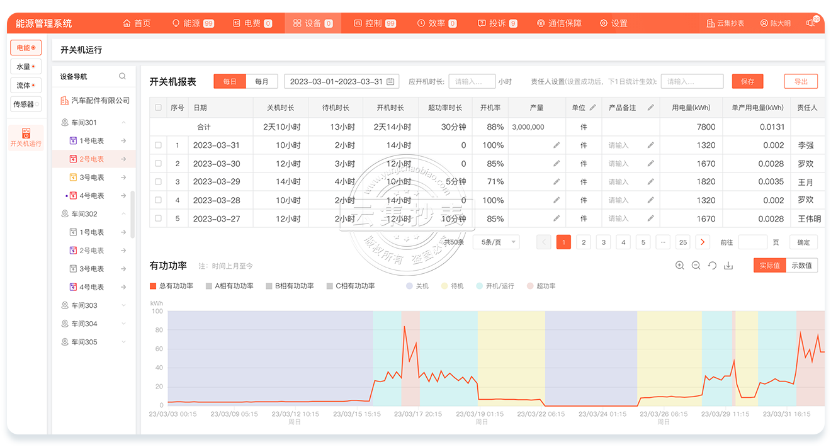The height and width of the screenshot is (447, 831).
Task: Click the 保存 button
Action: click(x=747, y=82)
